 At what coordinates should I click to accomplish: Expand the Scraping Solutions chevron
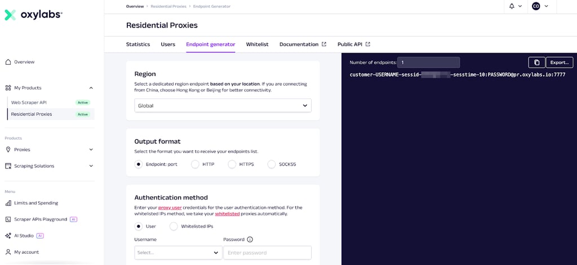[91, 166]
